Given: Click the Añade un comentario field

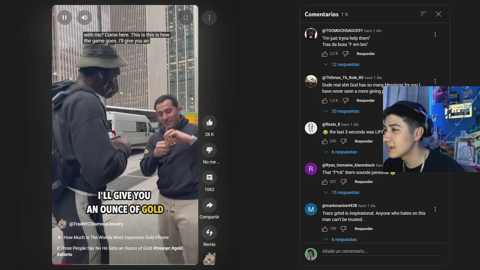Looking at the screenshot, I should point(381,251).
